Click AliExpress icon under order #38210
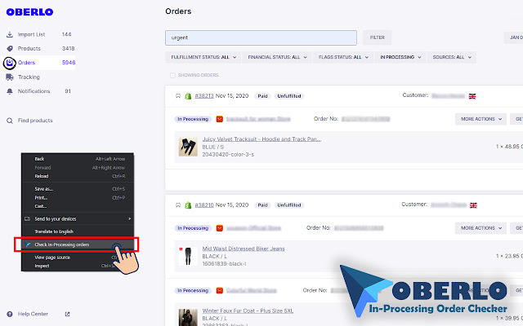 click(220, 228)
